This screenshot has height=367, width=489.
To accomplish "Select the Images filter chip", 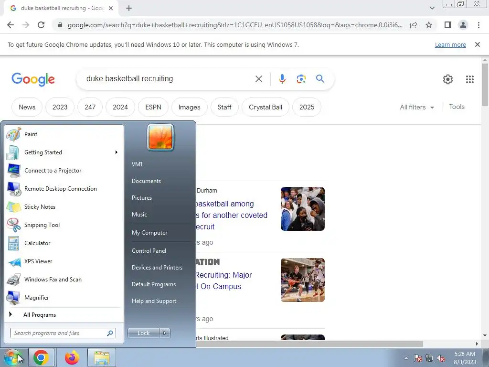I will click(189, 107).
